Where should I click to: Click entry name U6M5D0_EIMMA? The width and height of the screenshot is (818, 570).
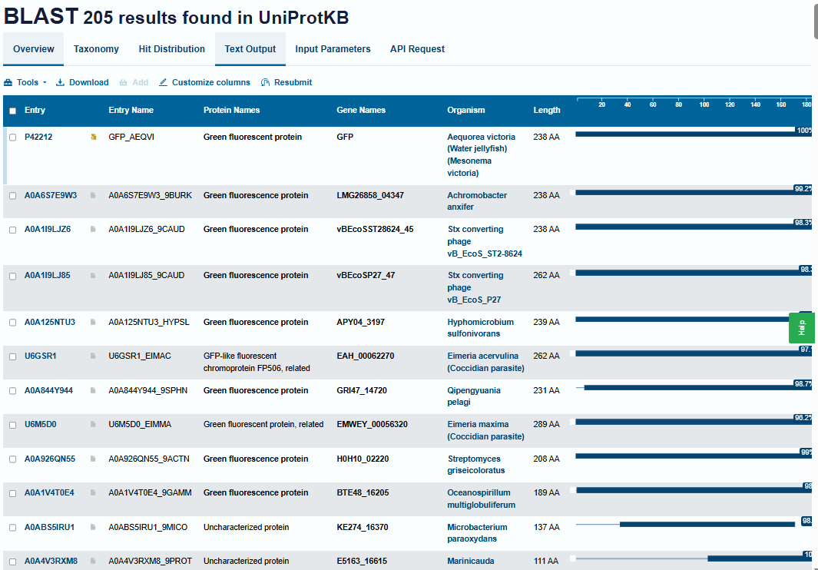coord(140,424)
